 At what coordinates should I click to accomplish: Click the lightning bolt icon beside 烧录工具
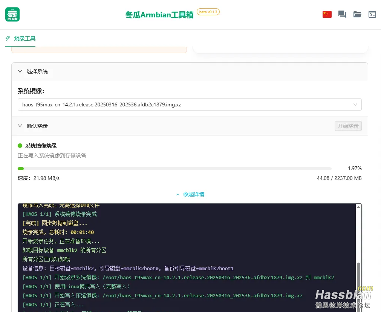pos(8,38)
